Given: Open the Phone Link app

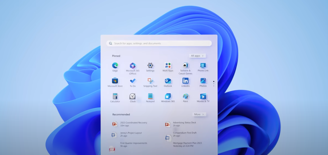Looking at the screenshot, I should (x=203, y=66).
